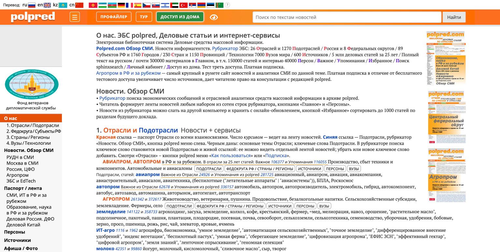Open the translation help question mark
The image size is (500, 252).
point(227,5)
